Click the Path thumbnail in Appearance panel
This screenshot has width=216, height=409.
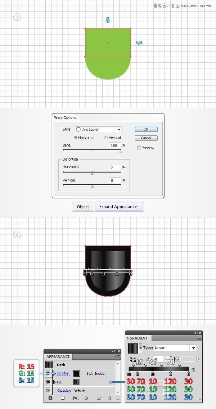pos(49,365)
